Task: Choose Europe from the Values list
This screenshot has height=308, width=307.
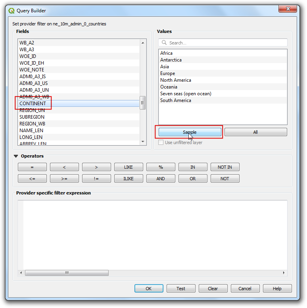Action: tap(167, 73)
